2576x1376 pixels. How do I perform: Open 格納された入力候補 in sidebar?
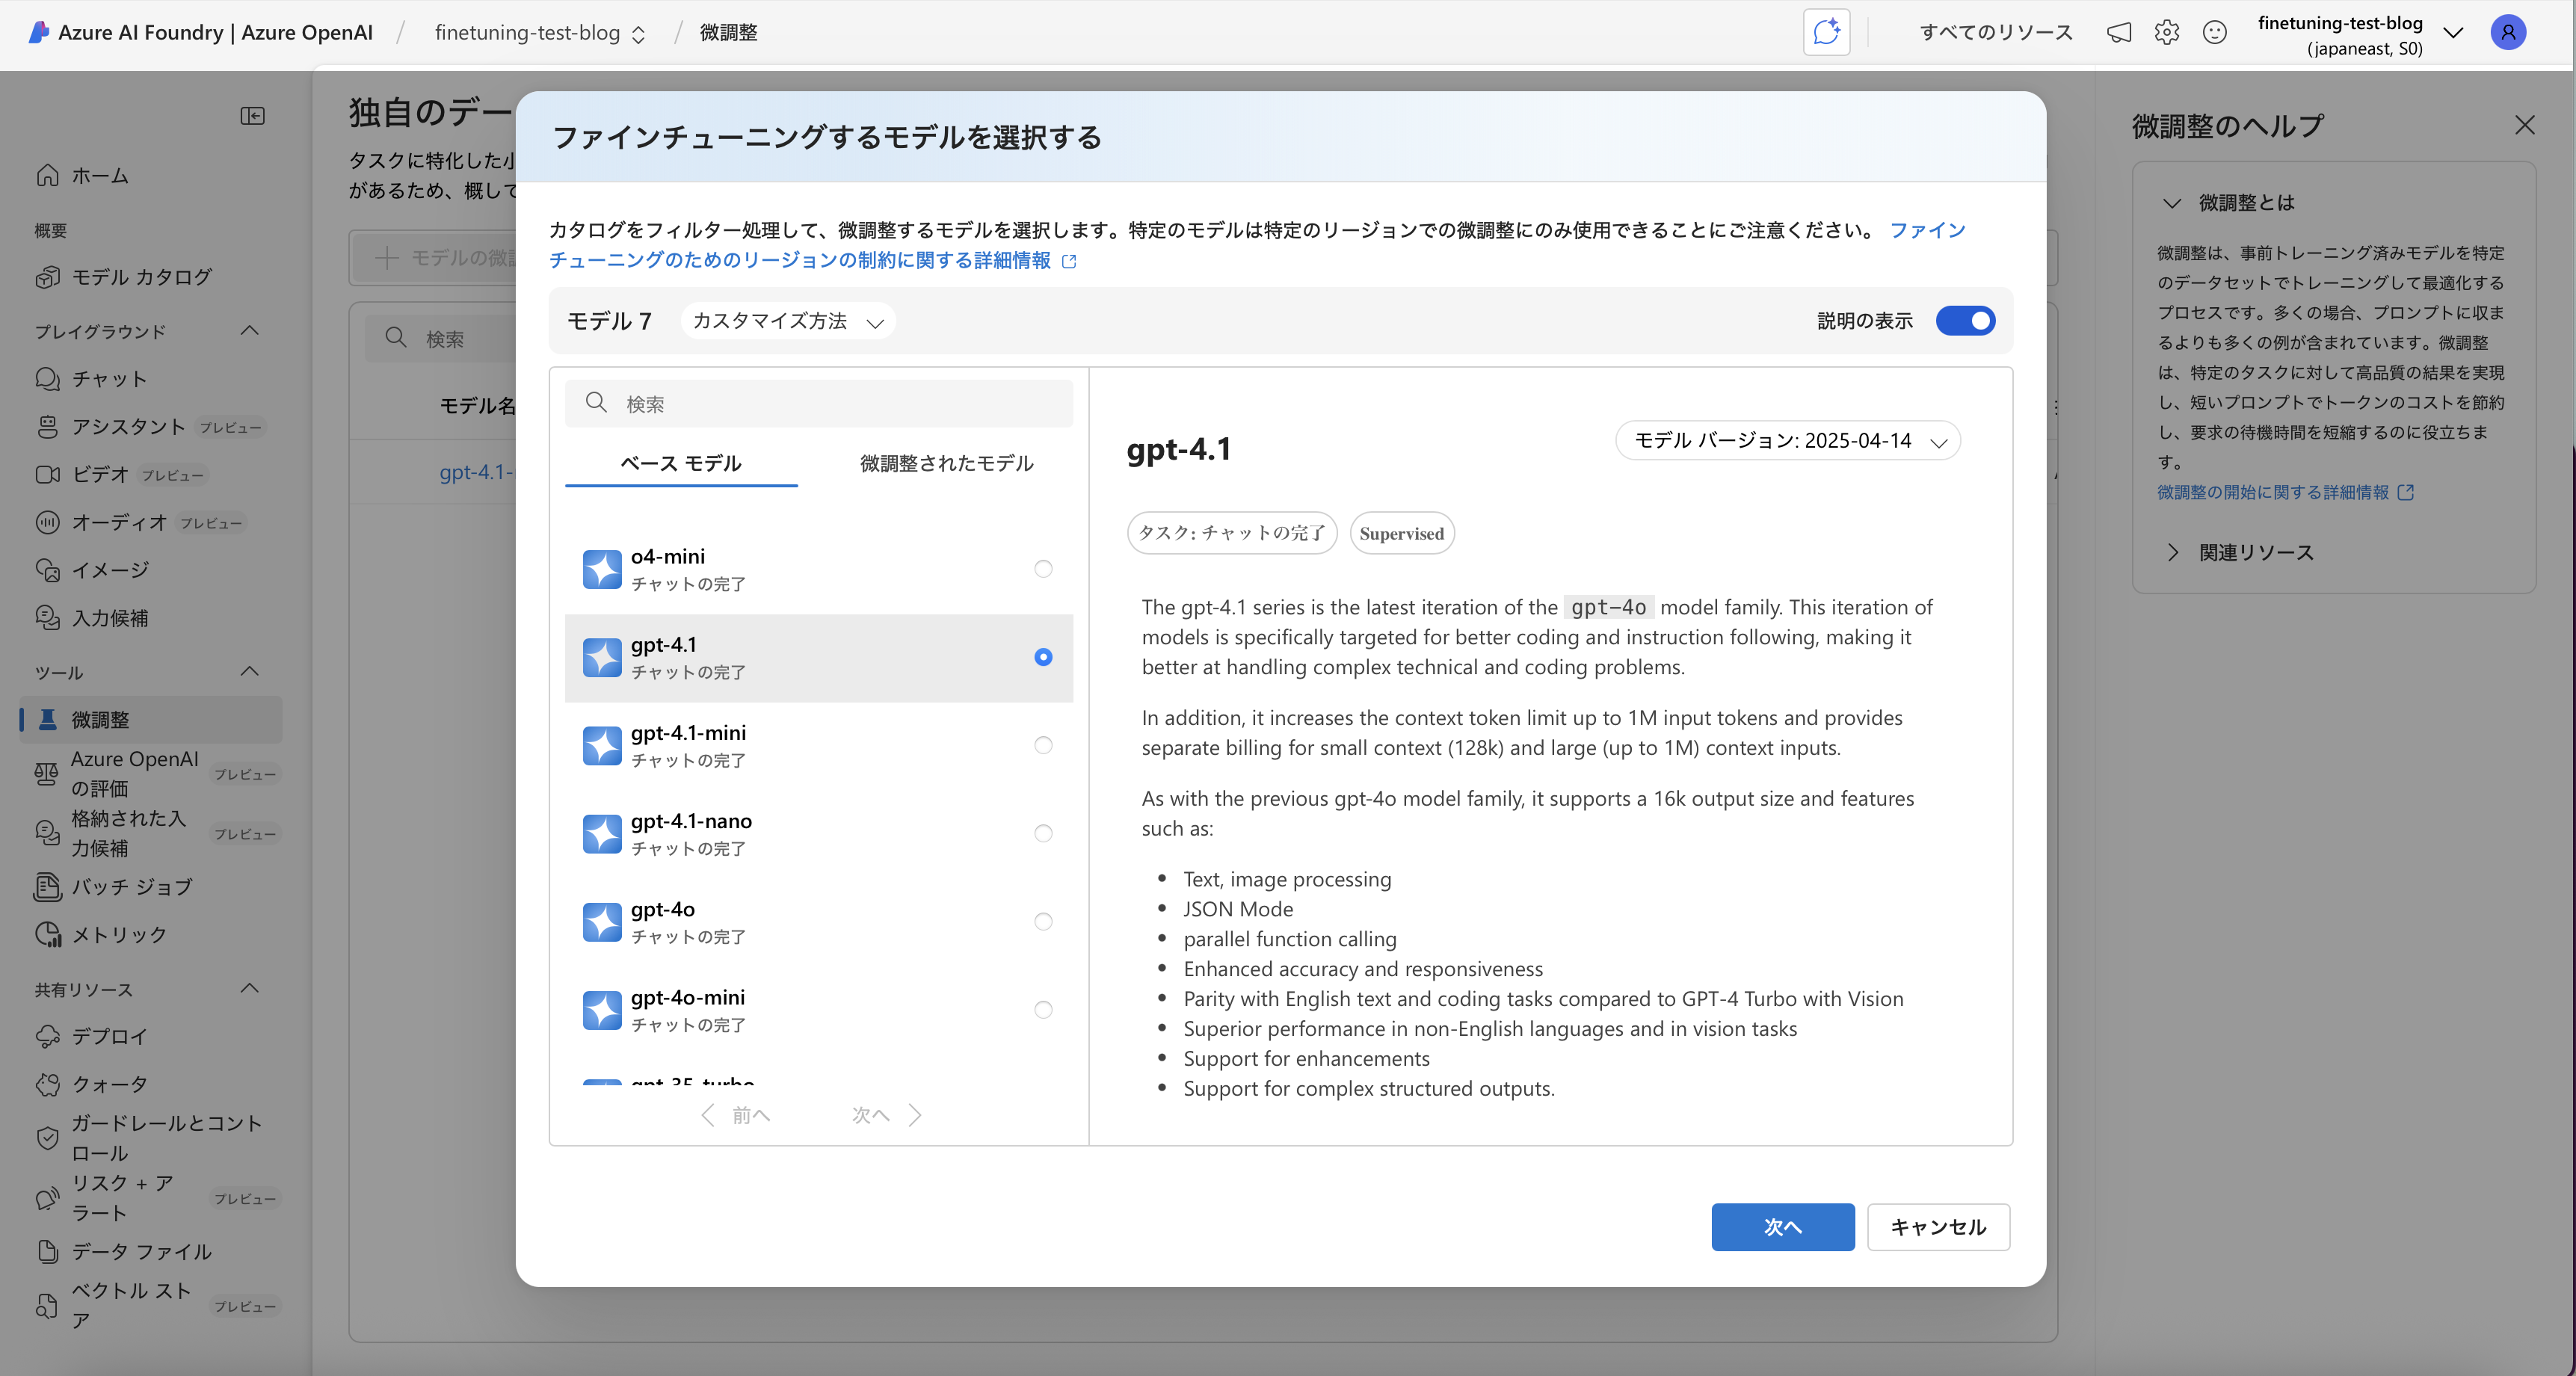(150, 834)
